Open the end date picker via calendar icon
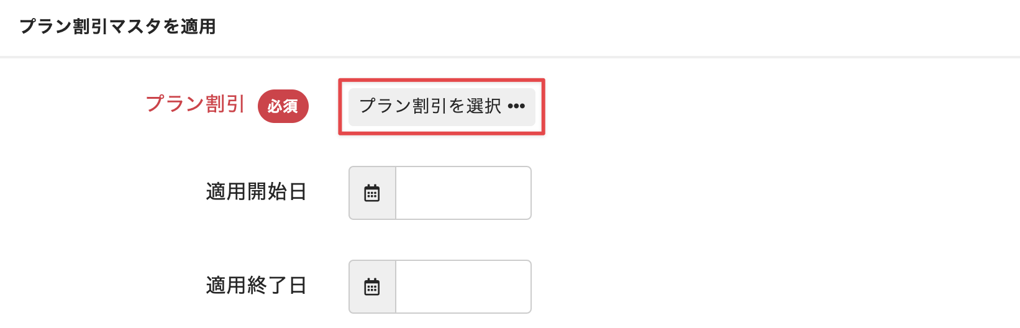The height and width of the screenshot is (328, 1020). point(372,287)
